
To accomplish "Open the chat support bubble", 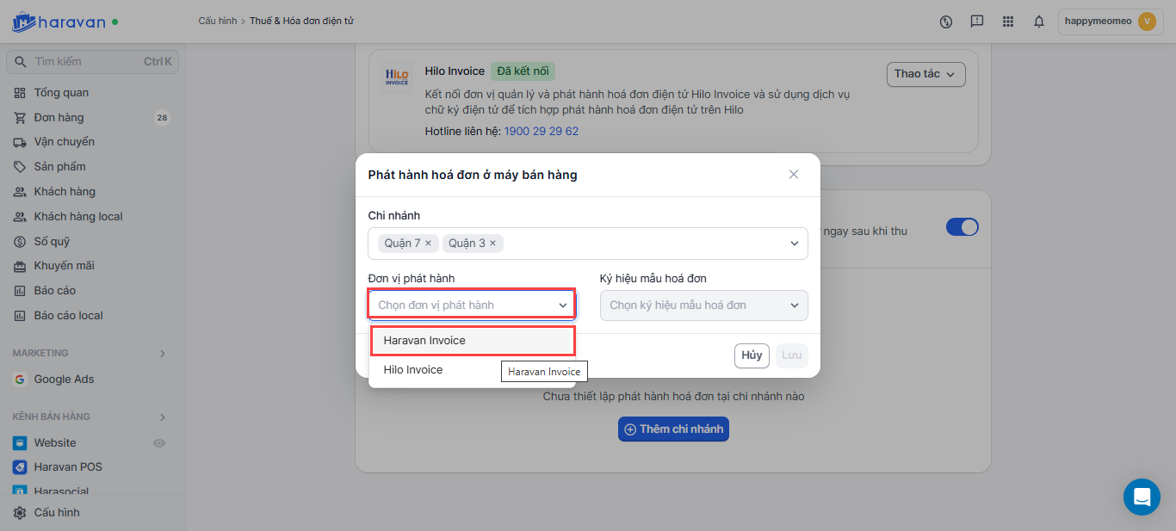I will click(x=1142, y=497).
